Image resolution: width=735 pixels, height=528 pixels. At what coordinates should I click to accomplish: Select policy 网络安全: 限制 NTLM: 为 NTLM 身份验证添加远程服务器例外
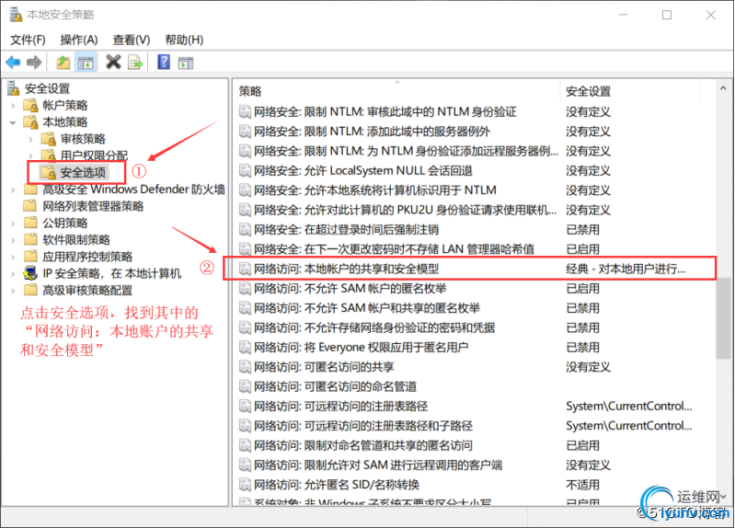406,151
